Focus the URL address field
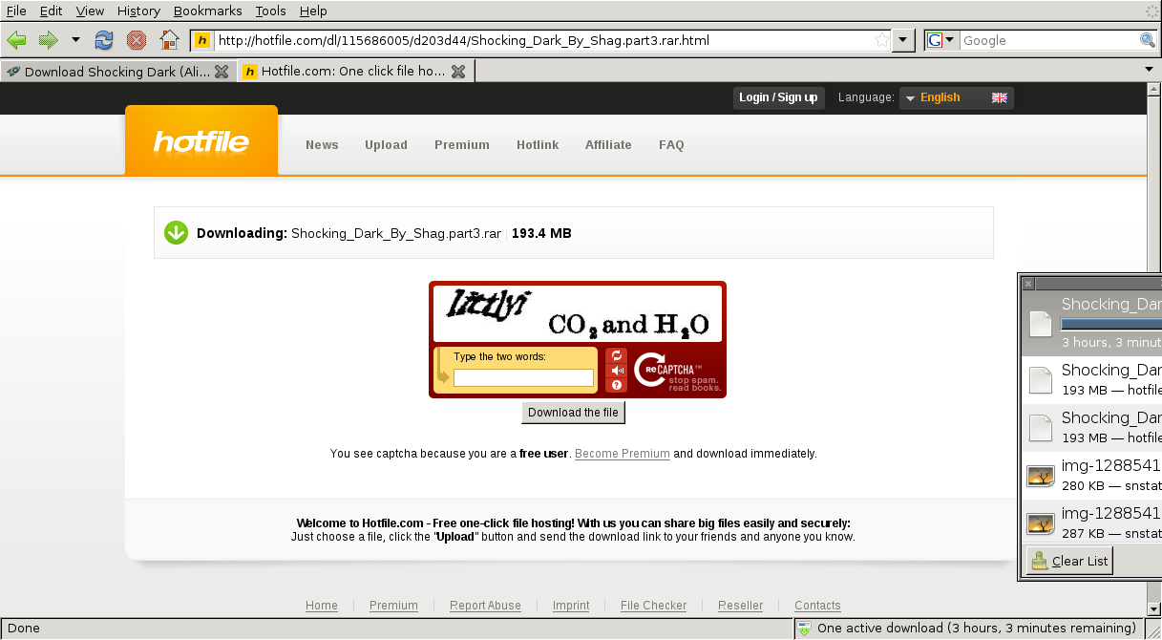Image resolution: width=1162 pixels, height=640 pixels. pyautogui.click(x=544, y=41)
